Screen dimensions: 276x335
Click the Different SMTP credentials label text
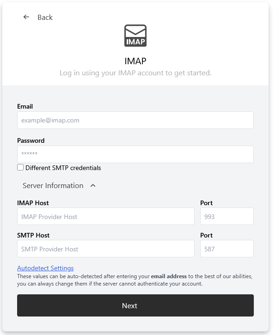(63, 168)
